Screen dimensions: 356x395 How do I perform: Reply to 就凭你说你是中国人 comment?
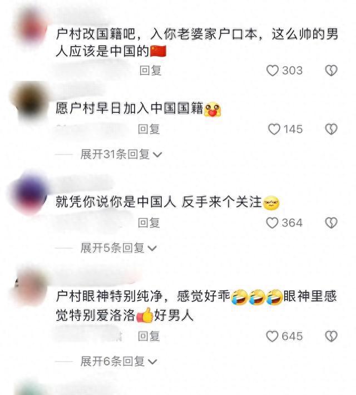(149, 223)
